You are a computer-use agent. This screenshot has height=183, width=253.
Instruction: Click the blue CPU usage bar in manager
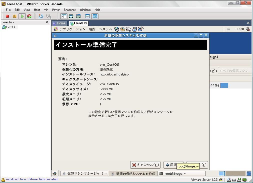pyautogui.click(x=224, y=85)
